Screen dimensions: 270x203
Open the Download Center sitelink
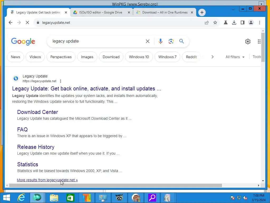tap(37, 112)
